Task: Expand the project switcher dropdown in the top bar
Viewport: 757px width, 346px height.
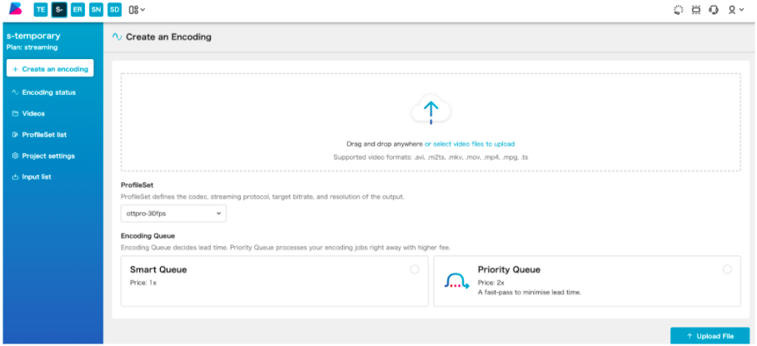Action: pos(137,10)
